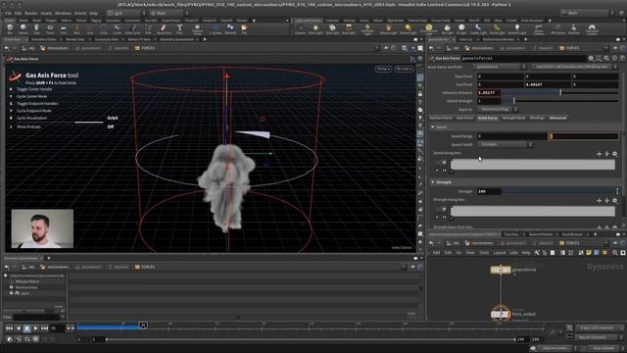Select the Grid shelf tool
This screenshot has height=353, width=627.
63,28
